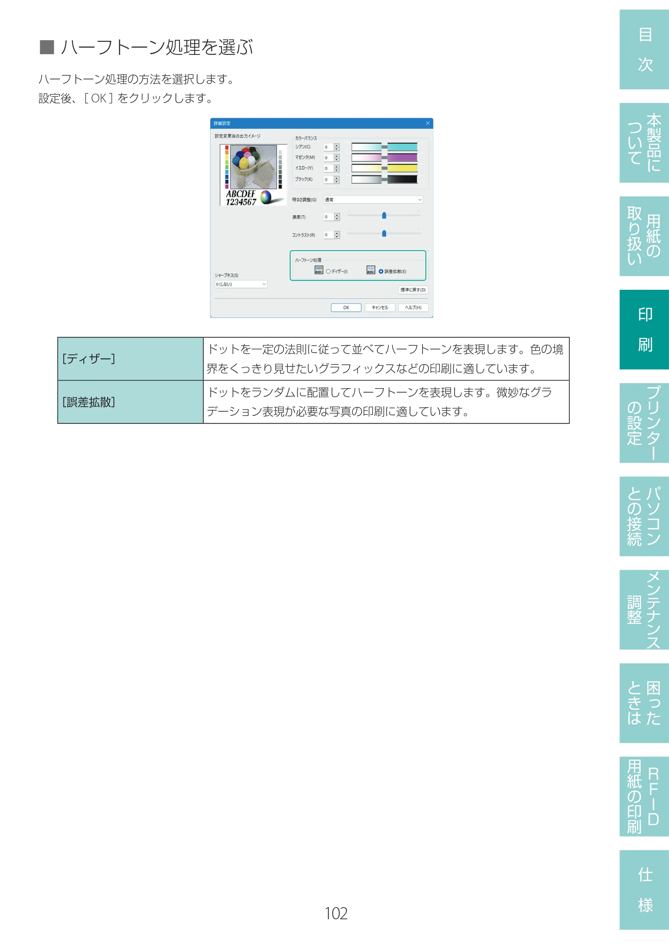Click the 濃度(T) slider handle
Image resolution: width=669 pixels, height=947 pixels.
tap(384, 215)
